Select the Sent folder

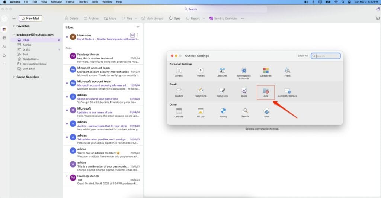pos(36,54)
